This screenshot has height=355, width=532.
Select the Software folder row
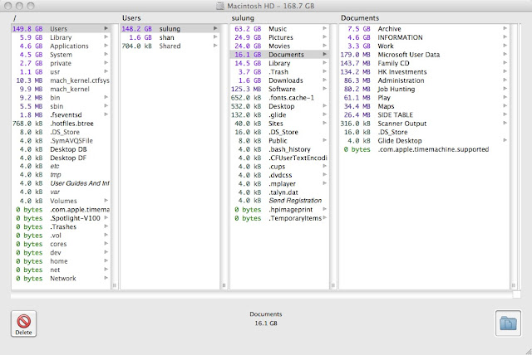pyautogui.click(x=279, y=89)
